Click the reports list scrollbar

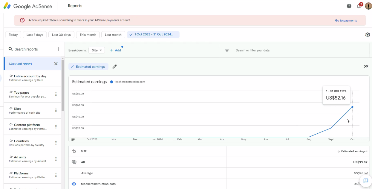pyautogui.click(x=63, y=86)
